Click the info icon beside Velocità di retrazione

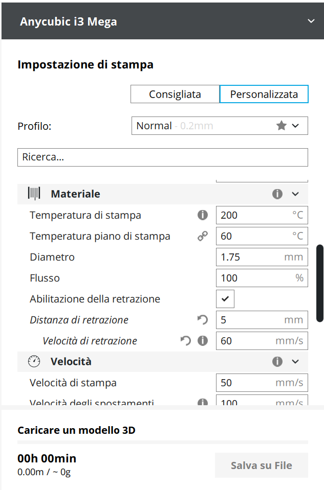pyautogui.click(x=203, y=341)
